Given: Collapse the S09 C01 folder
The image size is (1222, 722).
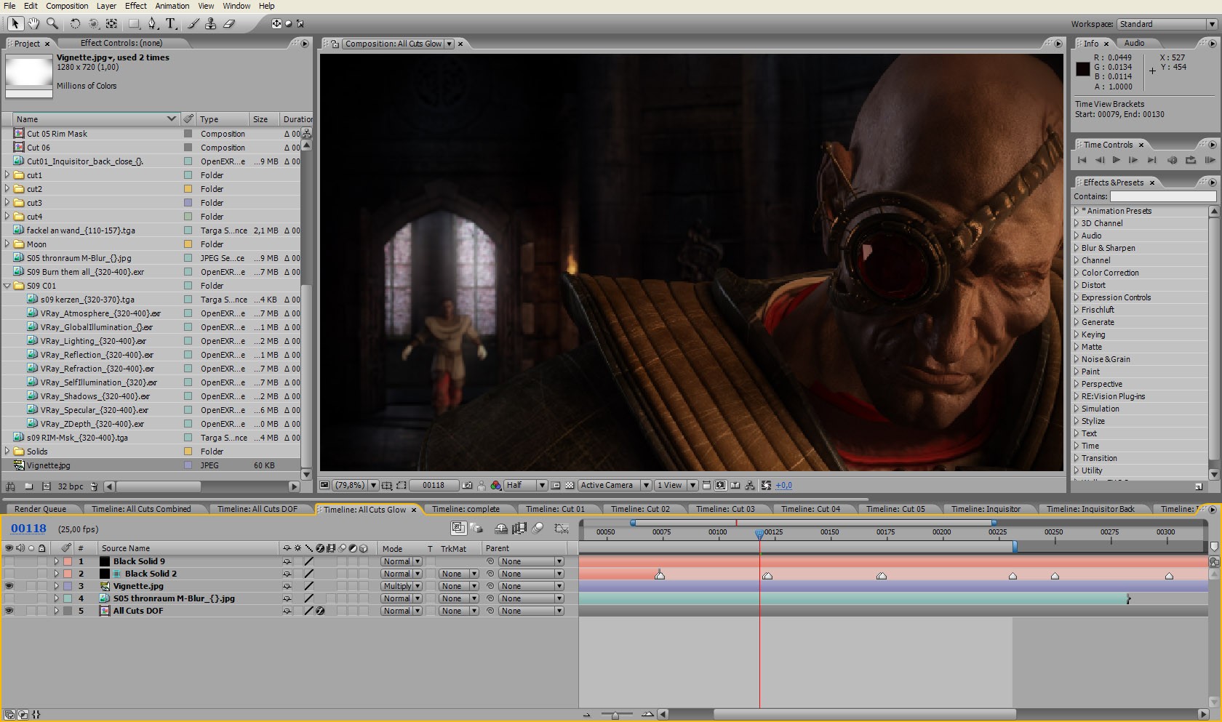Looking at the screenshot, I should pos(7,286).
